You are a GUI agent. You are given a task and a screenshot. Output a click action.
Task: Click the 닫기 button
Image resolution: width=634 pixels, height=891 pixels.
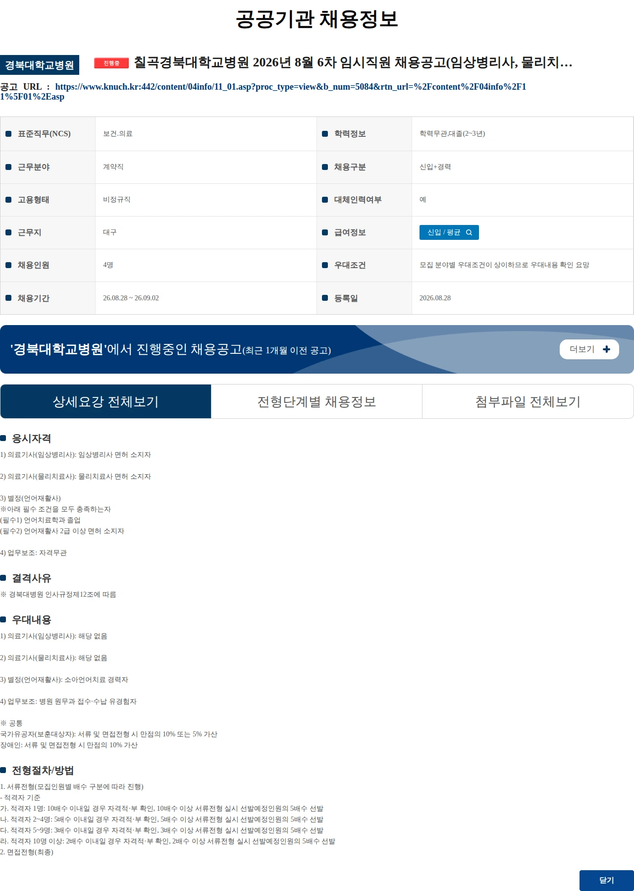[606, 880]
